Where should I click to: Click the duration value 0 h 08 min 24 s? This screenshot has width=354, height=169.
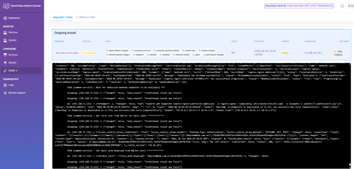click(313, 53)
